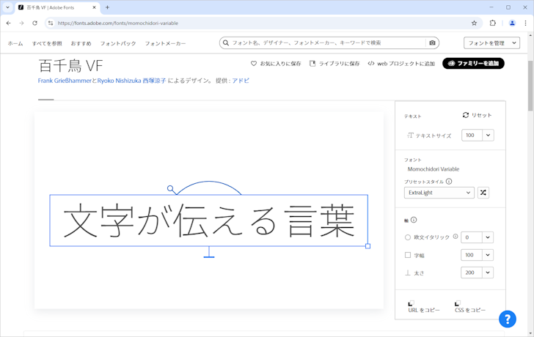Toggle the 字幅 axis checkbox
Screen dimensions: 534x337
pyautogui.click(x=408, y=255)
